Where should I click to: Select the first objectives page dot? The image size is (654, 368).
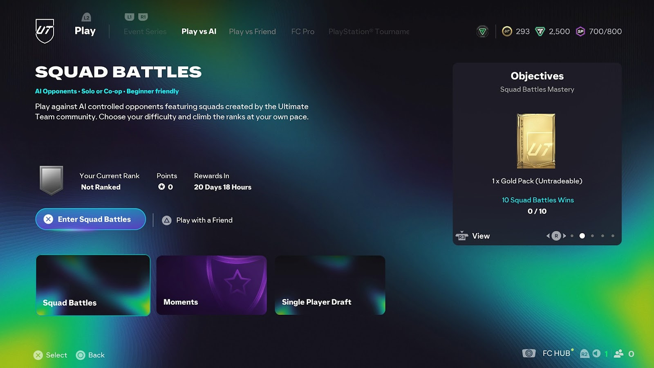pos(572,236)
